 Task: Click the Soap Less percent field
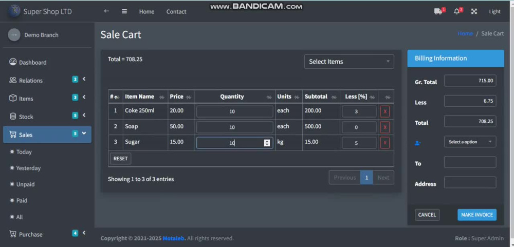coord(359,127)
